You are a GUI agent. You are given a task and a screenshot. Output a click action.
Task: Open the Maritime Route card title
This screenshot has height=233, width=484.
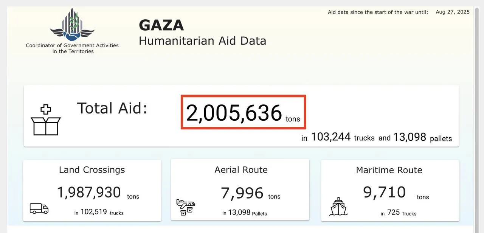tap(389, 170)
